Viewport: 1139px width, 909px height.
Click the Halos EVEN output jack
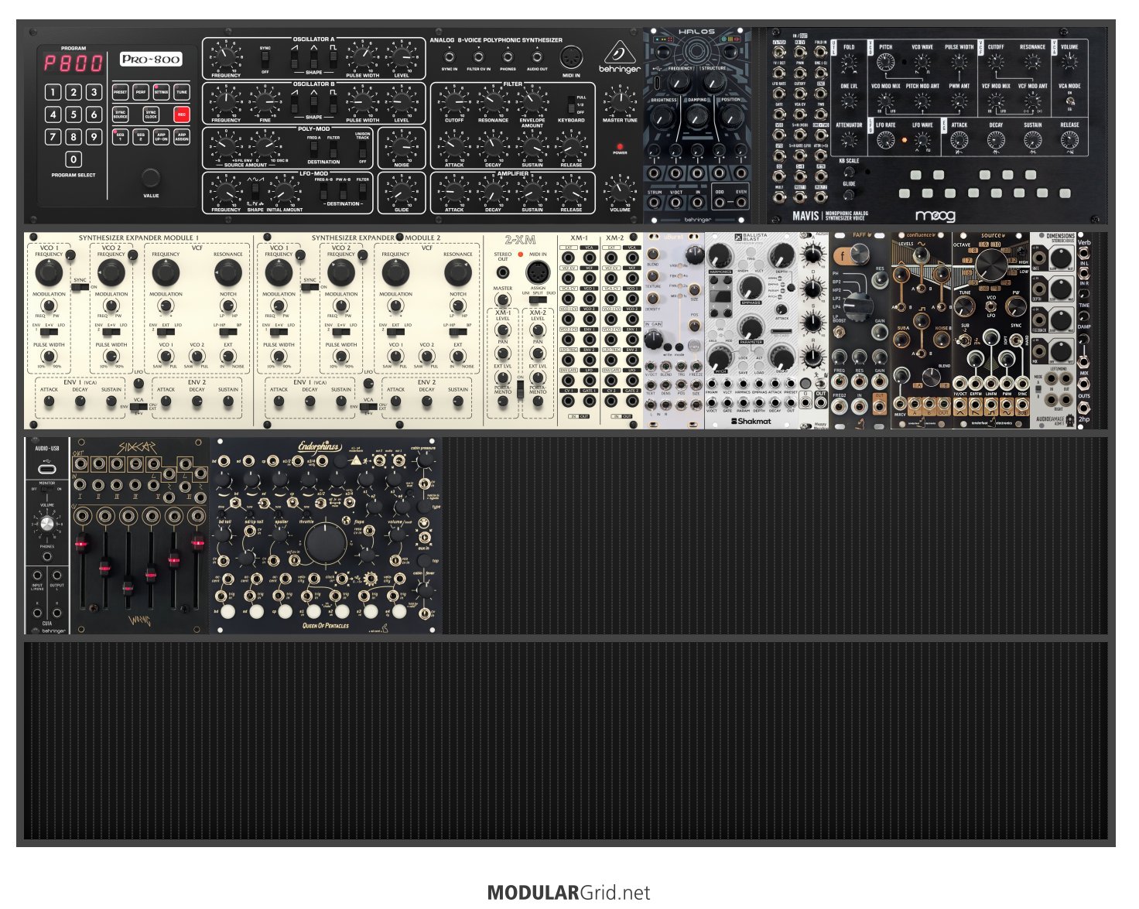[741, 203]
